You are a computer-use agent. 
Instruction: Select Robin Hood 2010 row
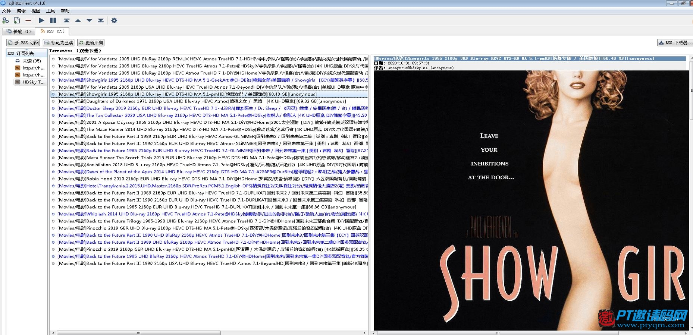click(209, 179)
